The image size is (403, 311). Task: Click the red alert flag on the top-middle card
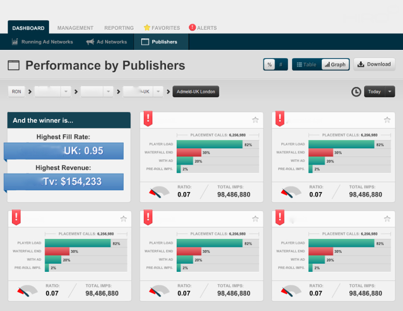pos(148,119)
